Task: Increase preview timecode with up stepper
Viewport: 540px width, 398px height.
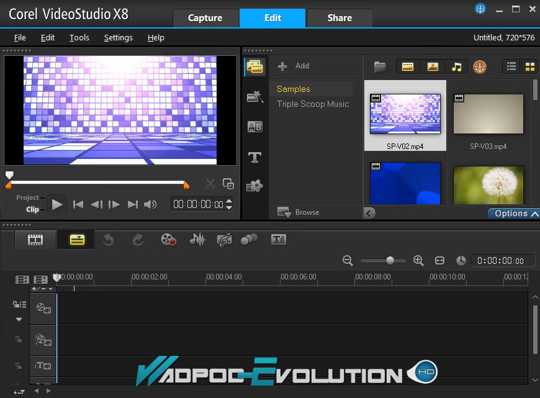Action: (229, 201)
